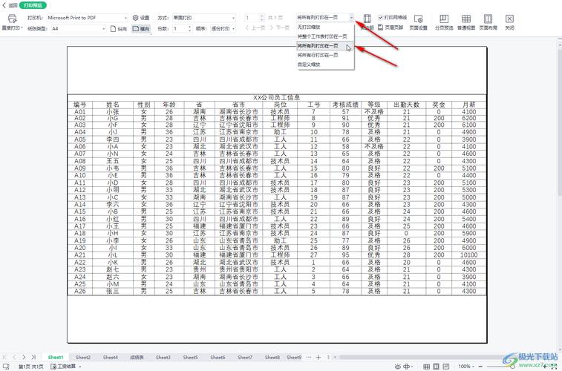Open the 工资结算 status bar dropdown
562x371 pixels.
click(x=66, y=367)
